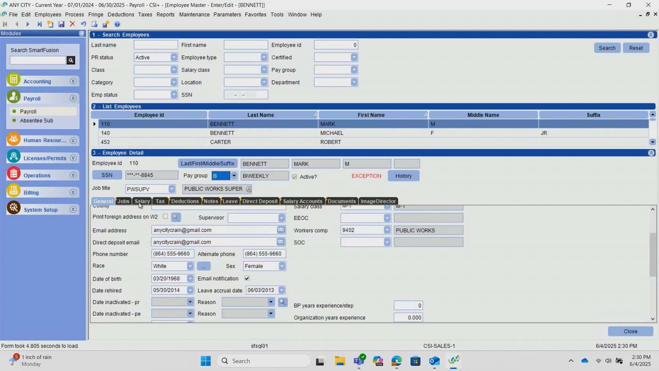Open Outlook from taskbar

tap(434, 361)
